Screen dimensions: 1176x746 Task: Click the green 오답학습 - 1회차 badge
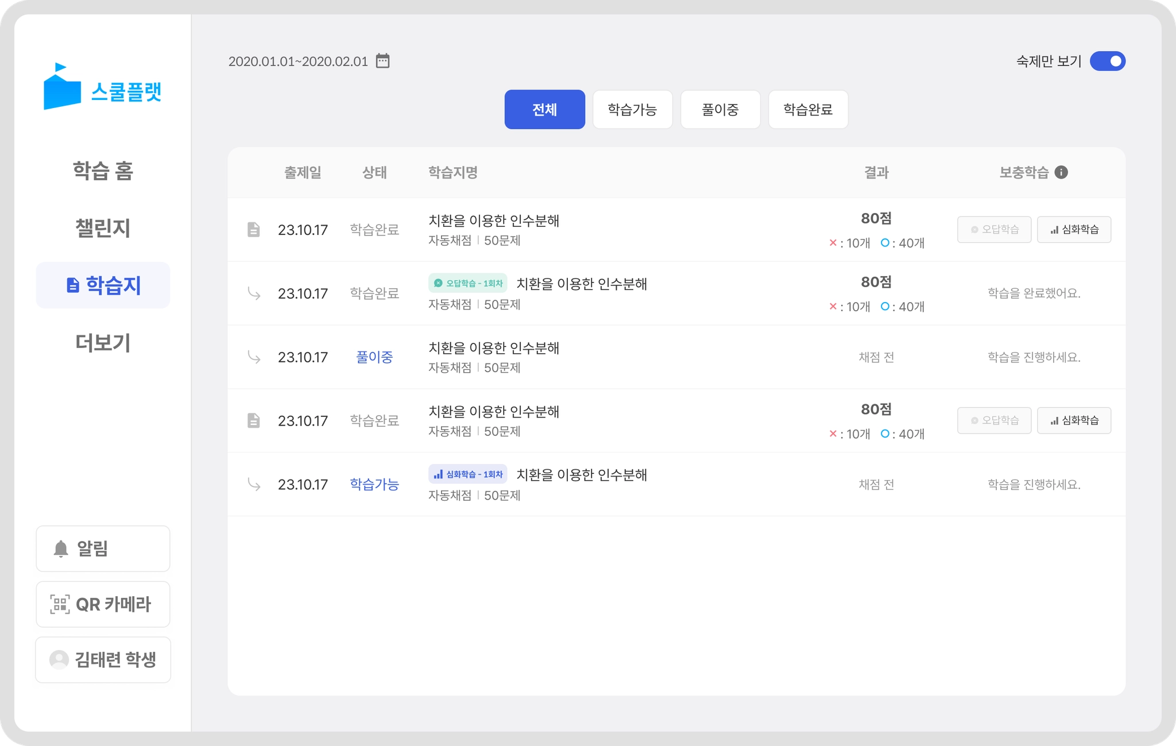467,283
